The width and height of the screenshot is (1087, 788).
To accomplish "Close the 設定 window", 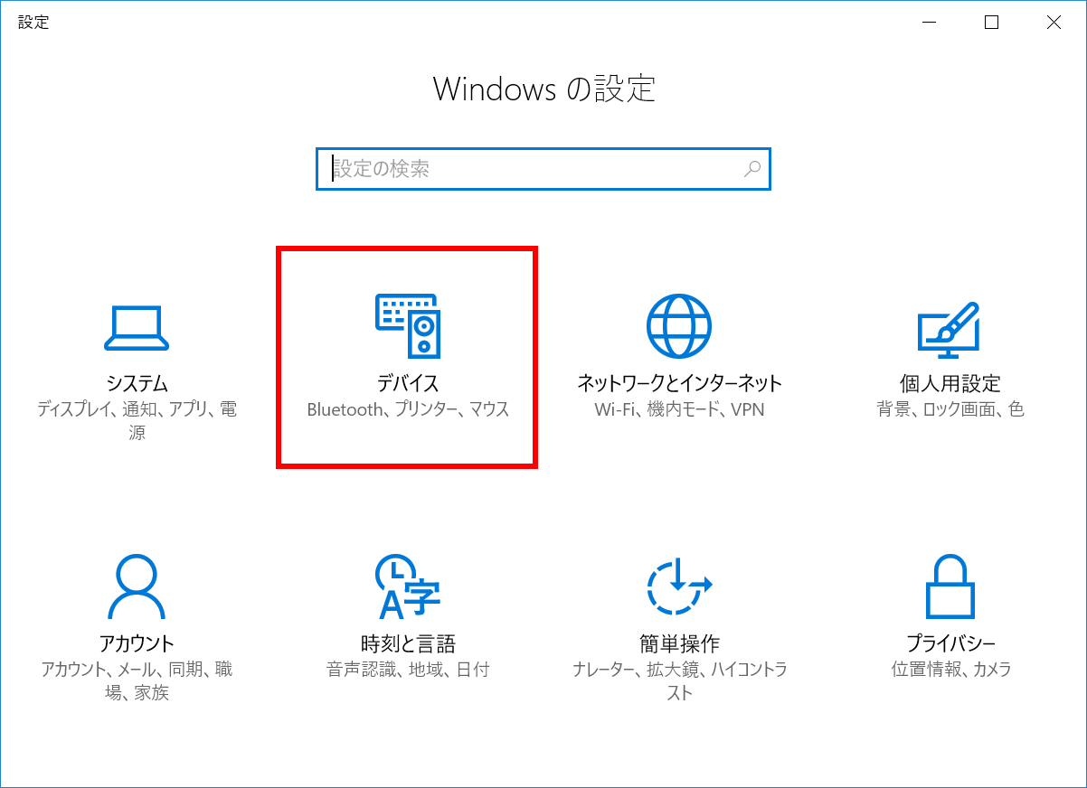I will tap(1054, 23).
